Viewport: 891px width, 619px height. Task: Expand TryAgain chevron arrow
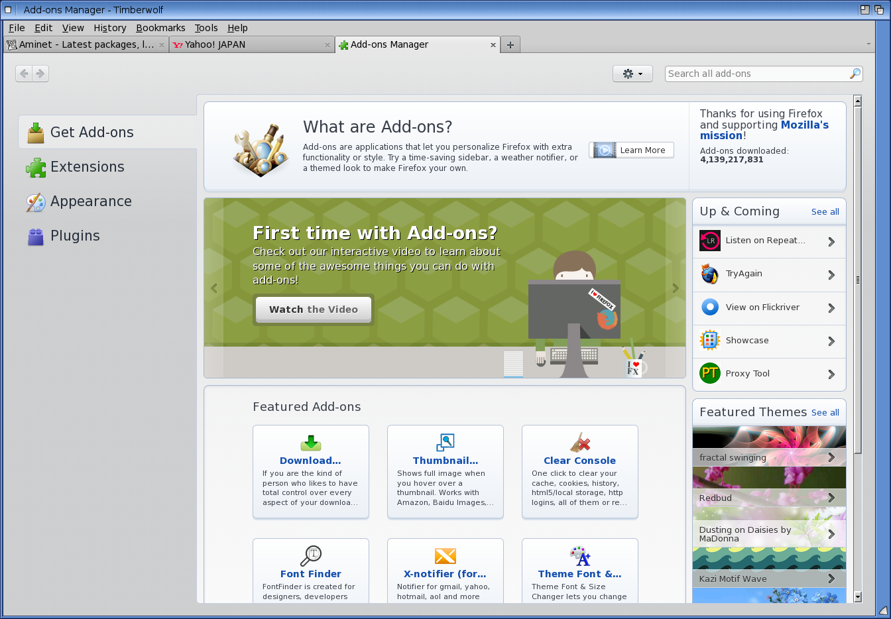[x=831, y=275]
